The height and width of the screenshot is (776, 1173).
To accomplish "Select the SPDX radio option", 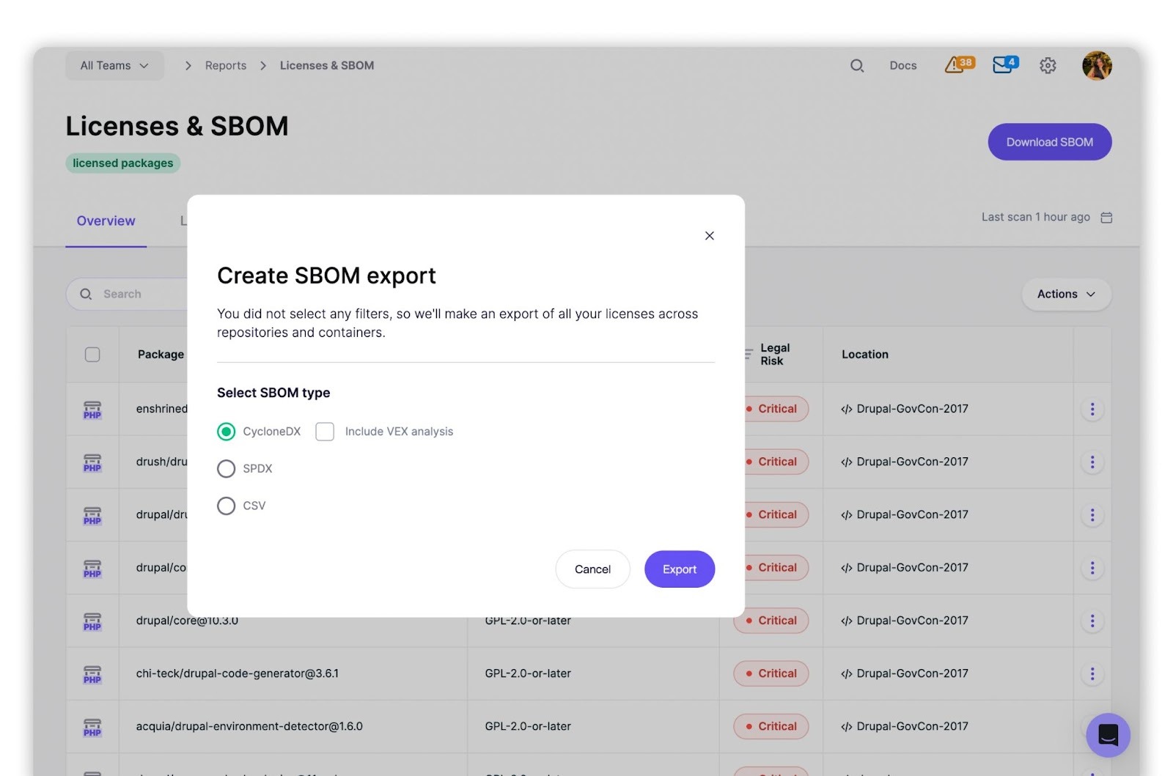I will (227, 469).
